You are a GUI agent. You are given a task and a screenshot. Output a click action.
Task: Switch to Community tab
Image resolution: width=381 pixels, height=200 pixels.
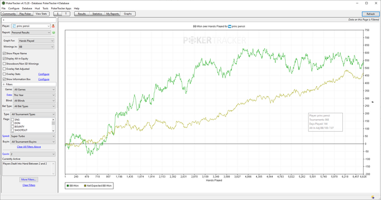(9, 14)
